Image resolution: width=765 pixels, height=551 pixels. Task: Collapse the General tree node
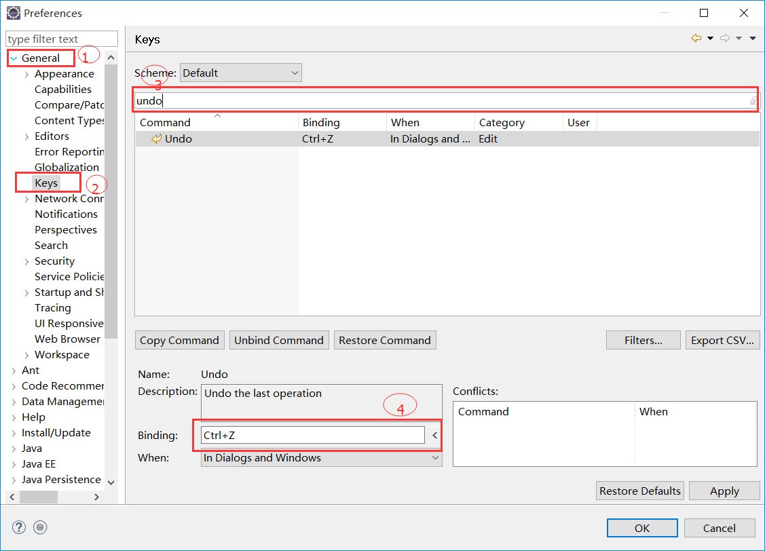(x=14, y=59)
